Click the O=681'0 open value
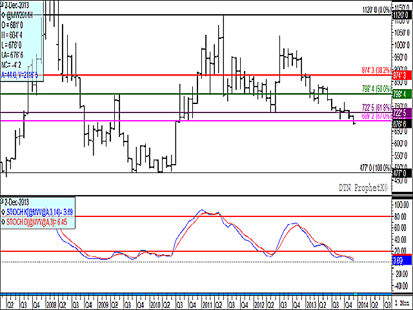The image size is (413, 310). [12, 25]
